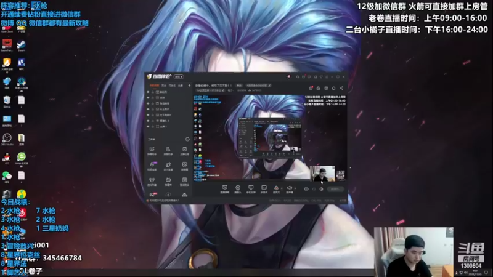The image size is (493, 277).
Task: Open 弹幕助手 tool in the toolbox
Action: pos(152,151)
